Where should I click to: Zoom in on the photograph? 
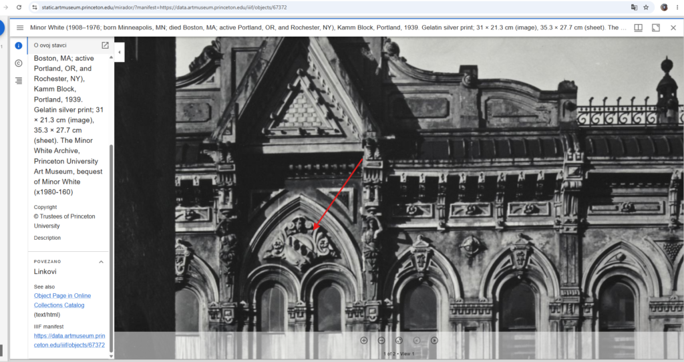(x=364, y=340)
